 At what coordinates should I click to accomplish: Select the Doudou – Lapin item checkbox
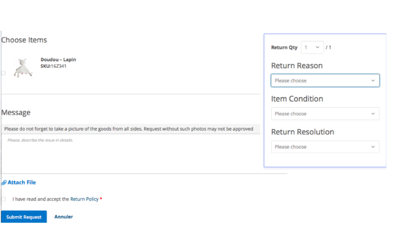point(3,73)
